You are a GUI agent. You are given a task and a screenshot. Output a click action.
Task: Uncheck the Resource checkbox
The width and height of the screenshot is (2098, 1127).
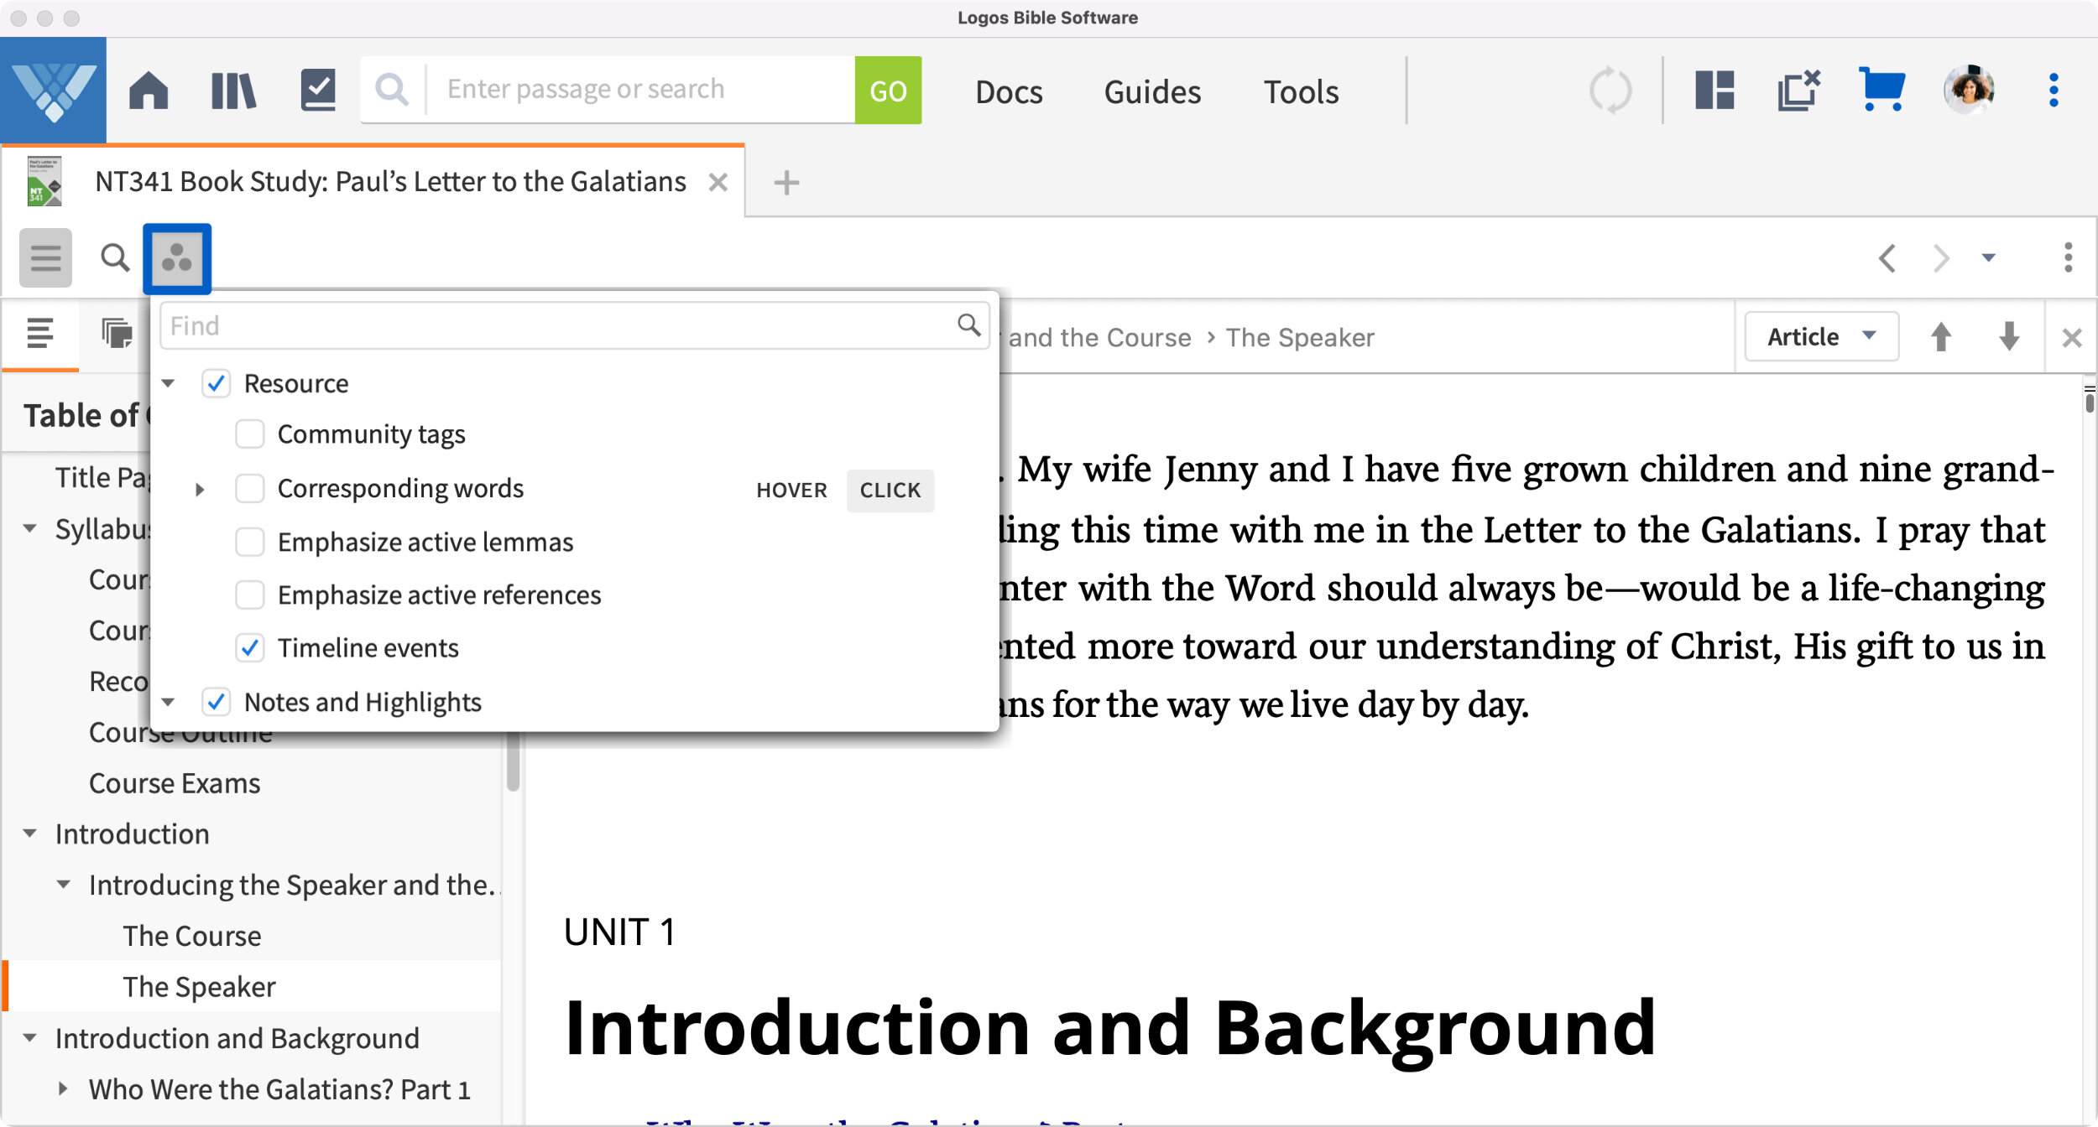click(217, 383)
